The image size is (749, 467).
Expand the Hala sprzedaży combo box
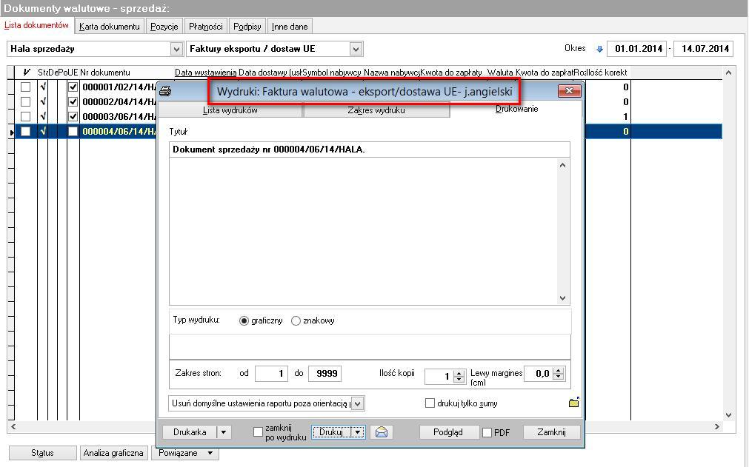coord(176,49)
